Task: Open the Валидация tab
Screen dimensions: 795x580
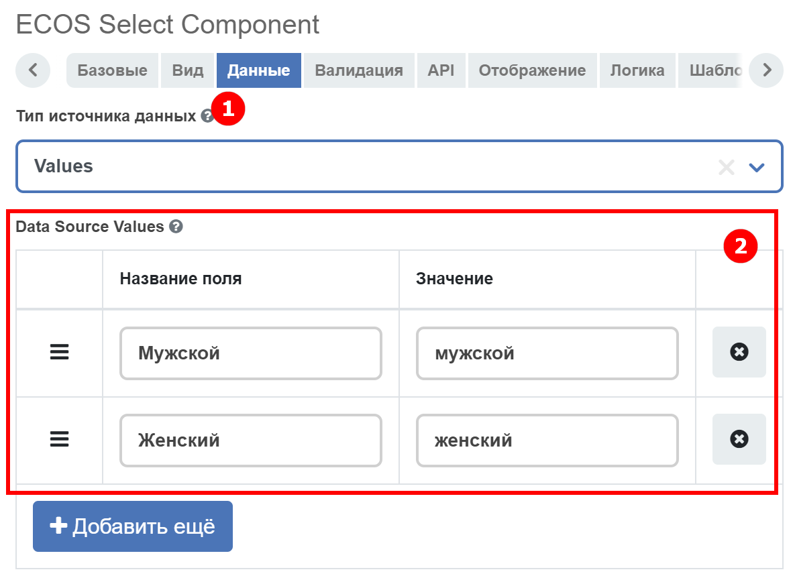Action: [359, 70]
